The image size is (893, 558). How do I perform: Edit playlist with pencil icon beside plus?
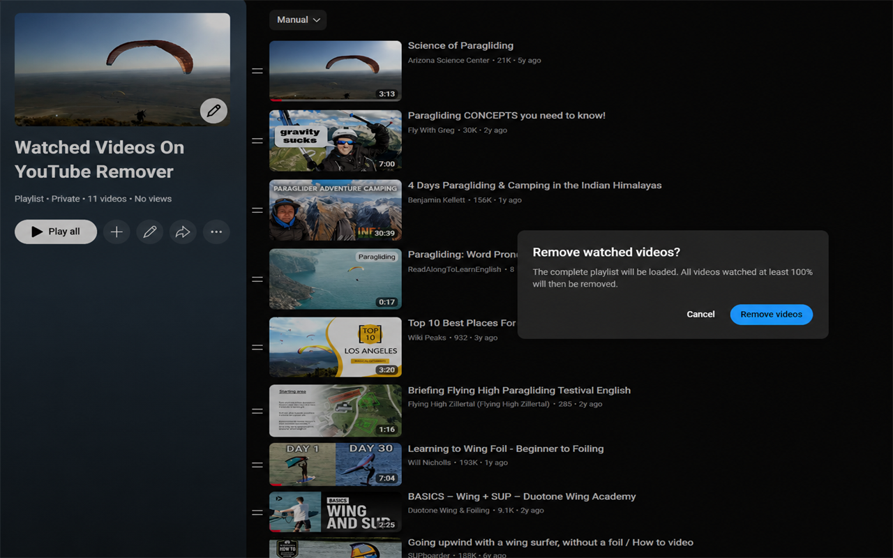pos(149,232)
